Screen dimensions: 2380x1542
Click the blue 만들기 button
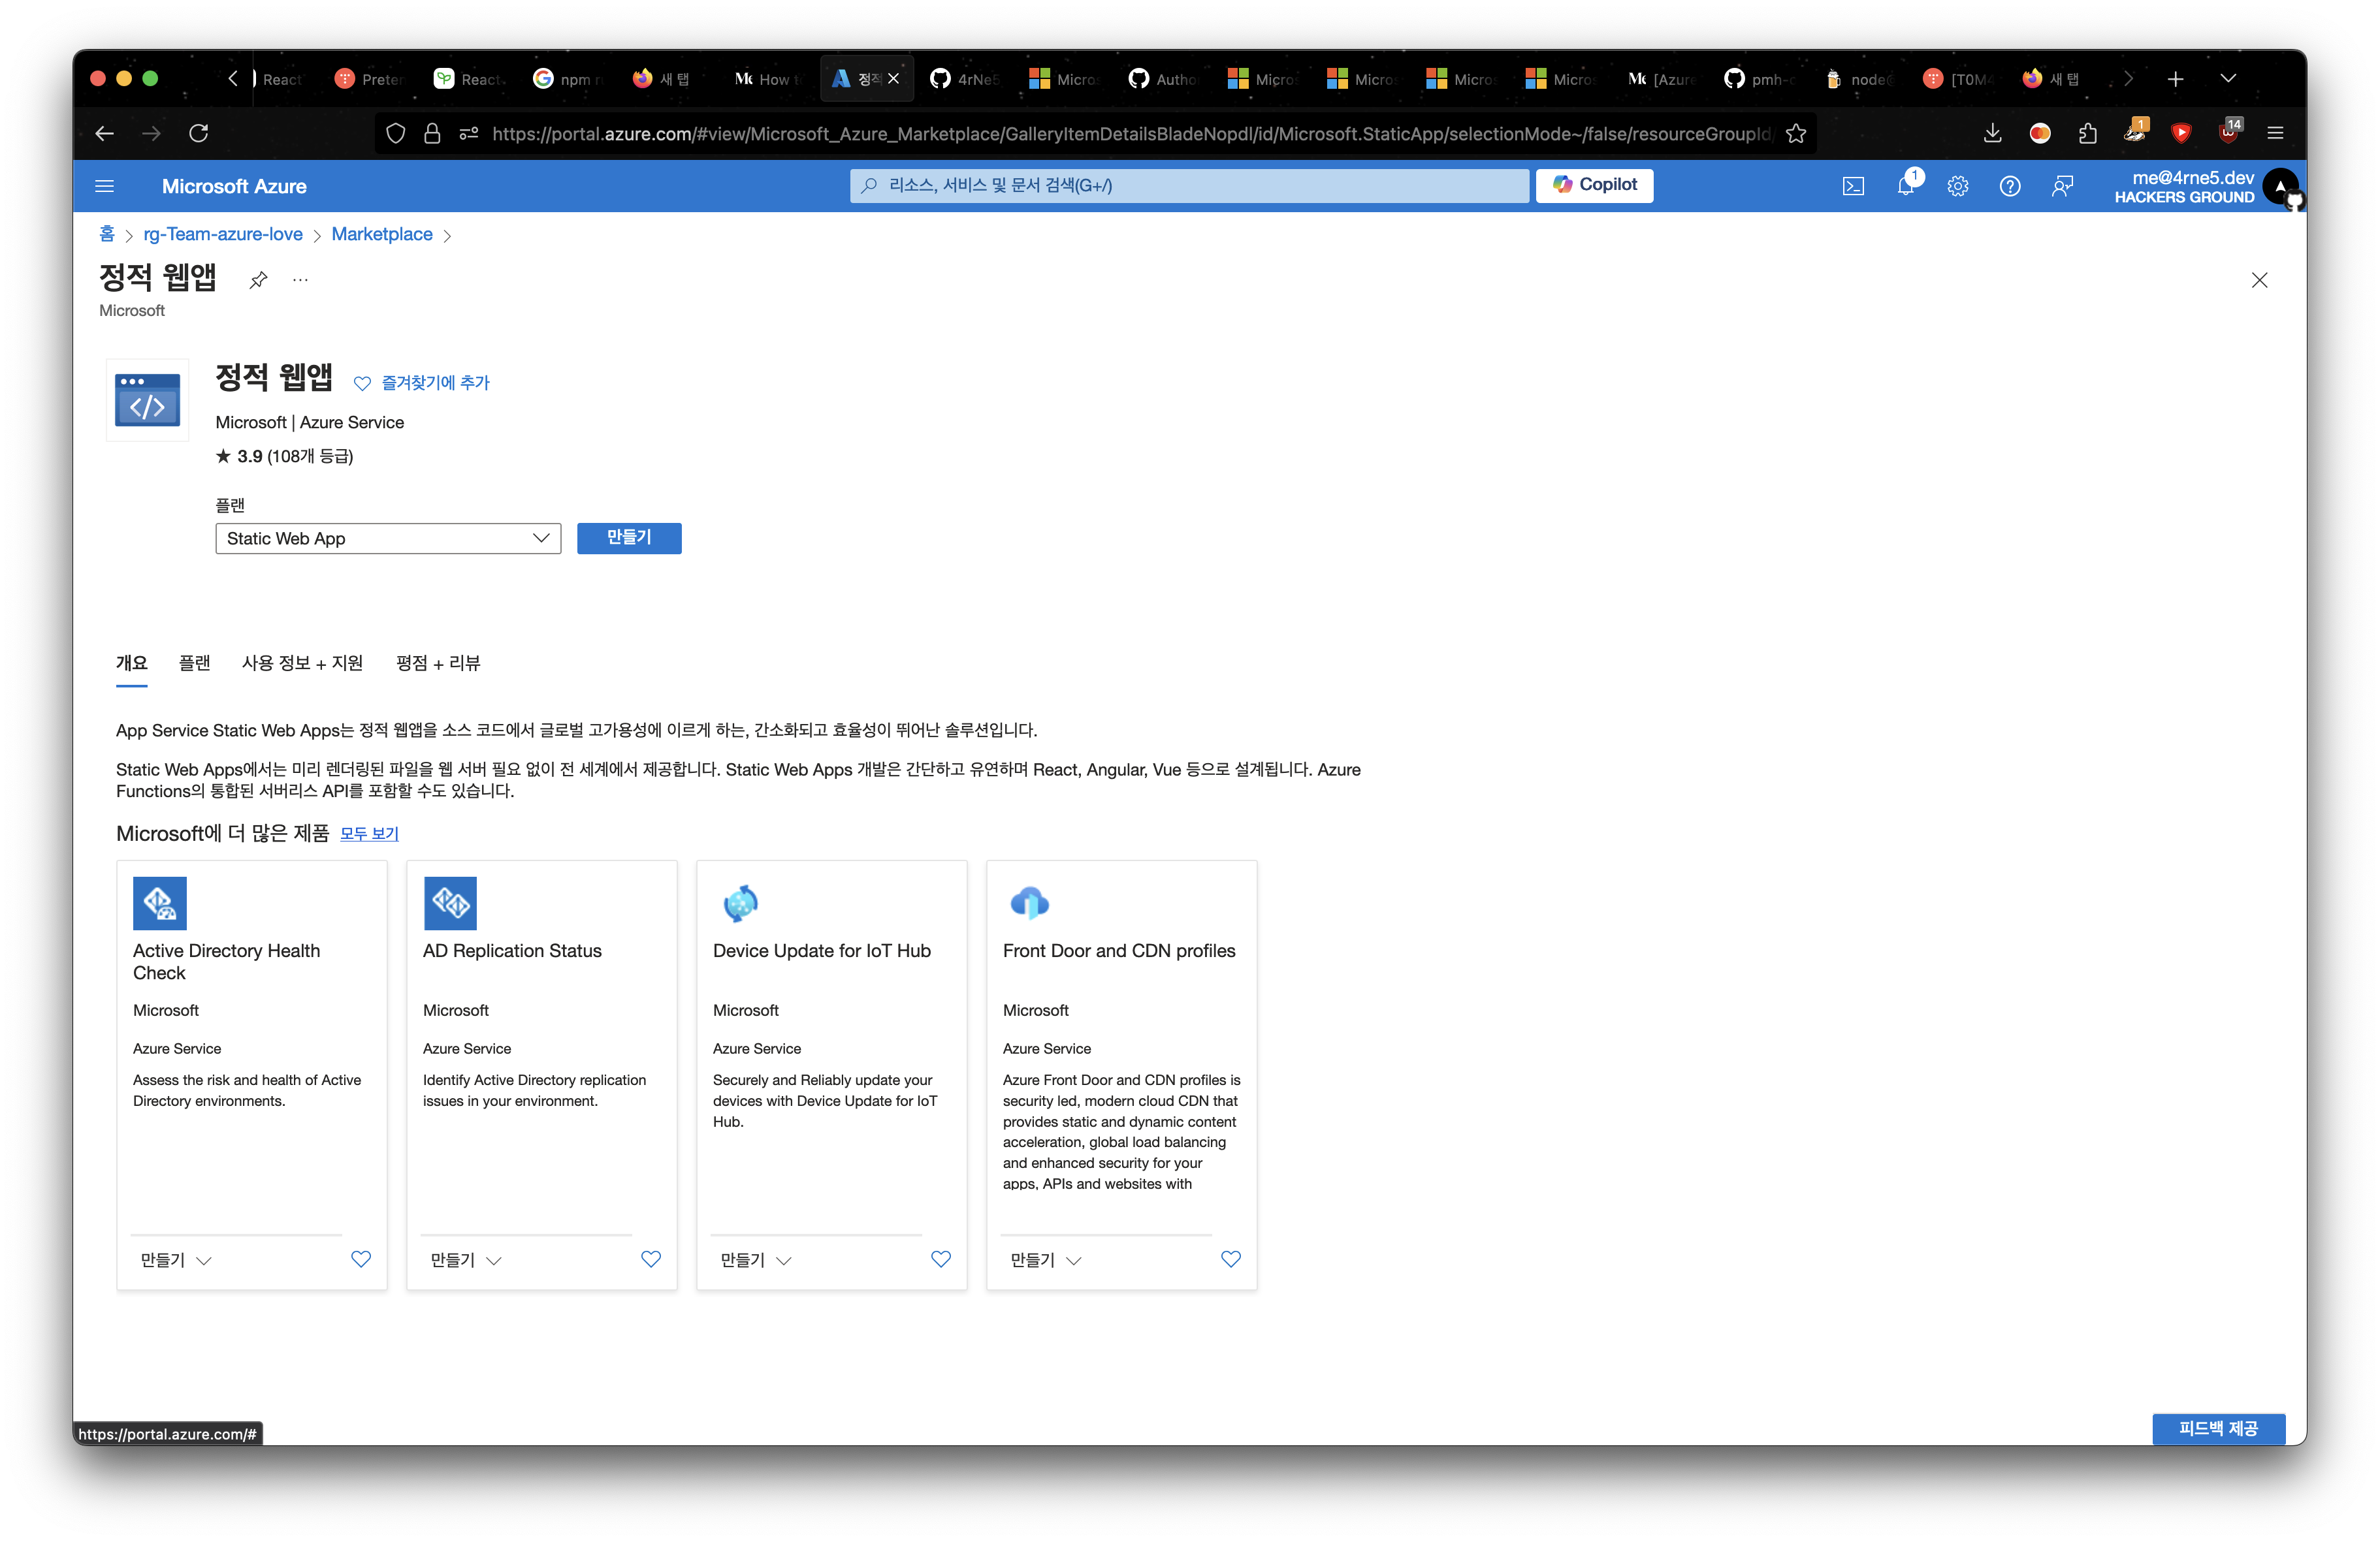coord(629,538)
